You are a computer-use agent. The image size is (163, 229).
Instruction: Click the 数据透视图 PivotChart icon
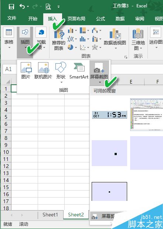[115, 34]
